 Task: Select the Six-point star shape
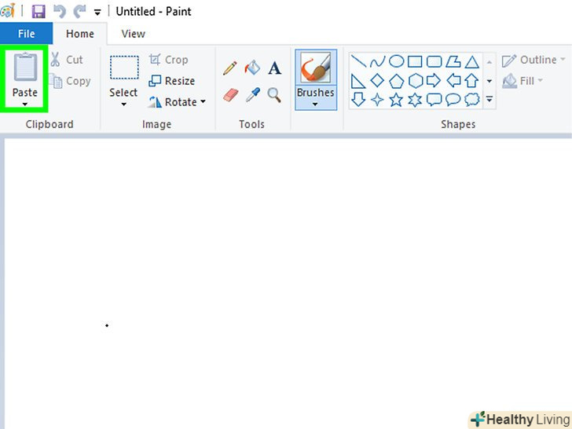coord(415,99)
